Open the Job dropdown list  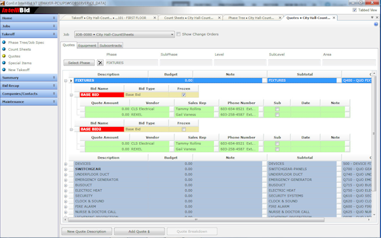coord(172,34)
